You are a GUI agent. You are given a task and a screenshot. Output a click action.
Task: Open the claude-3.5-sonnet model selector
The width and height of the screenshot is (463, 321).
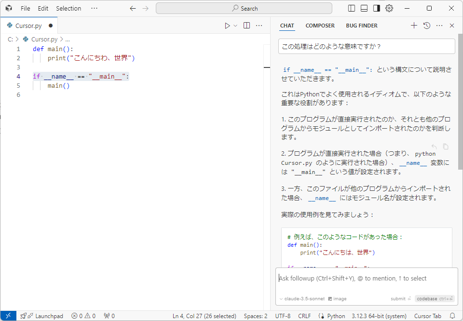coord(302,299)
